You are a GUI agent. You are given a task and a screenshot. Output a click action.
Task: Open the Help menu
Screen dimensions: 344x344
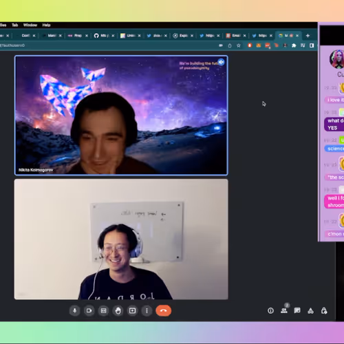tap(46, 25)
